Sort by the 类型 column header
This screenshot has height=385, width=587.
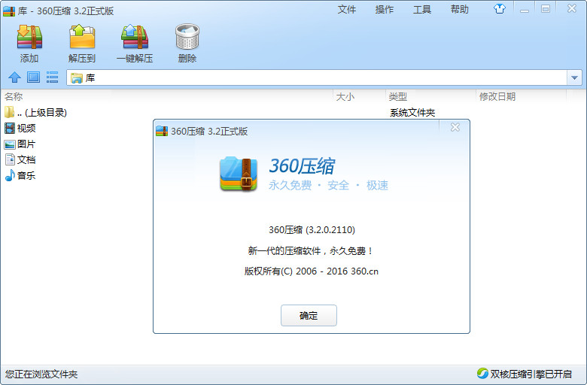[397, 97]
